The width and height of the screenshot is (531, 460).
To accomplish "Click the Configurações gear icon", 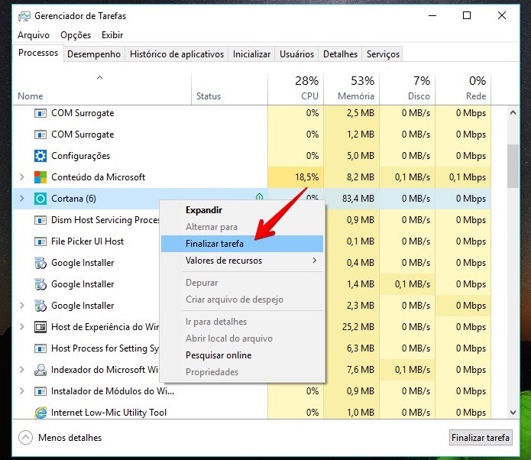I will point(40,156).
